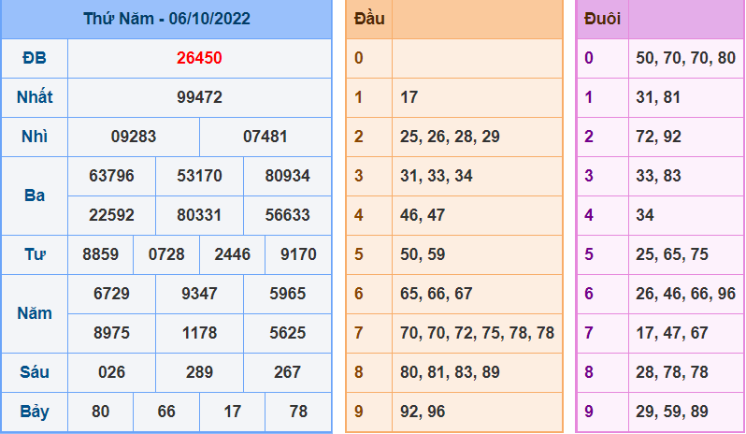Click digit 0 label in Đầu table
This screenshot has width=746, height=434.
(x=359, y=58)
